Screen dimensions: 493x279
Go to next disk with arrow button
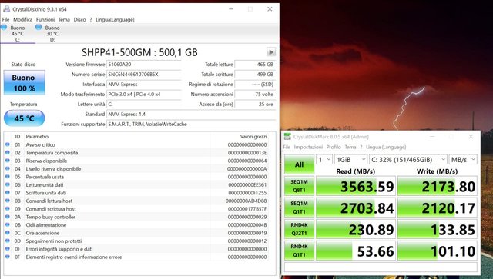tap(271, 51)
